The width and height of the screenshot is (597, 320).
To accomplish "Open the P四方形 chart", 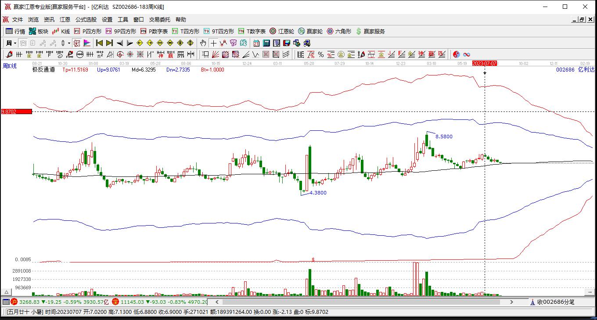I will point(88,31).
